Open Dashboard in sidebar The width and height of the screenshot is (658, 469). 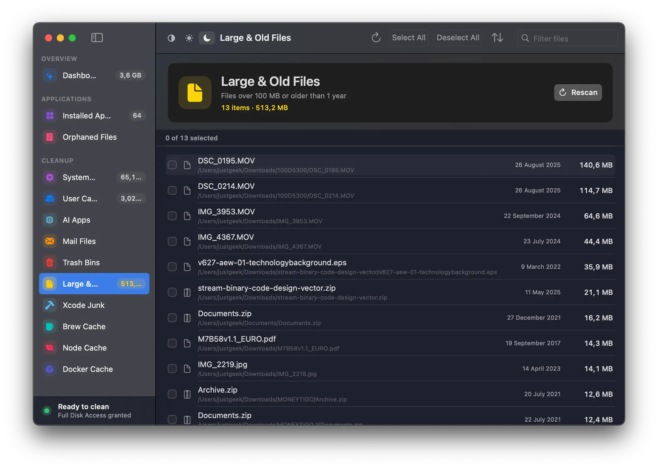(x=94, y=76)
